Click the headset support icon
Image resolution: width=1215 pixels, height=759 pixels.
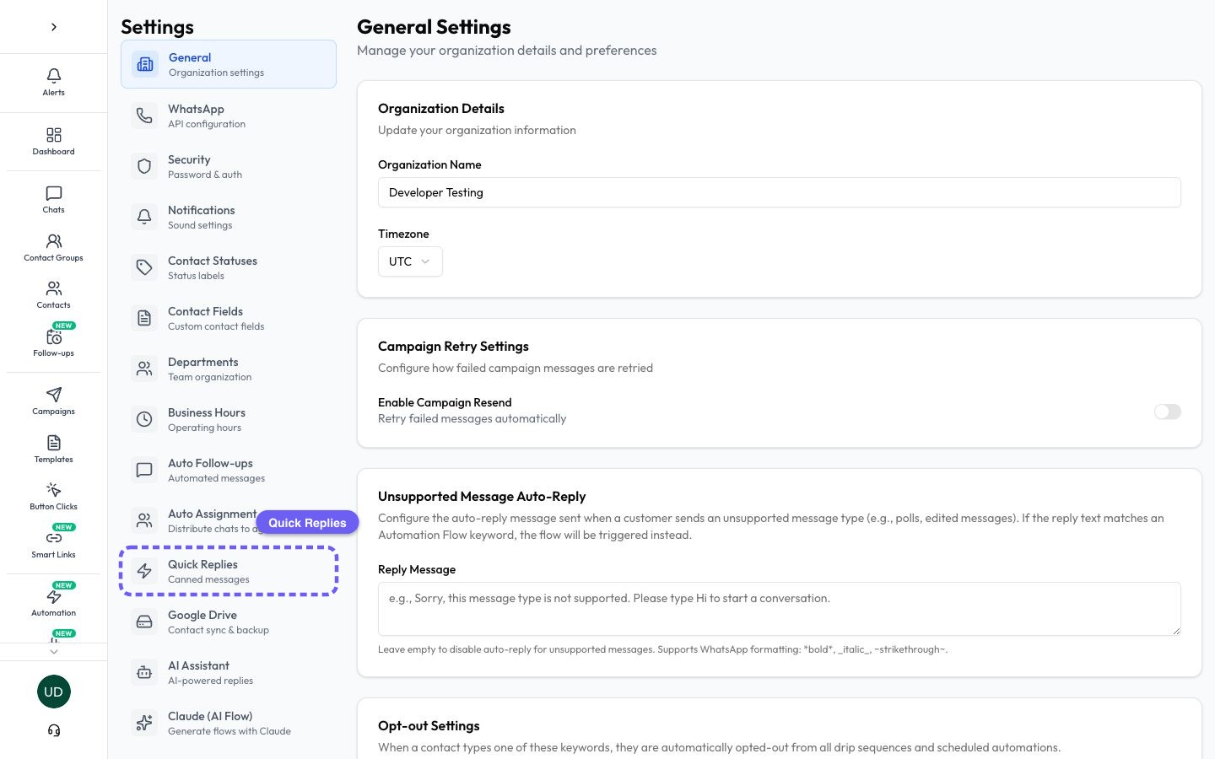coord(53,730)
